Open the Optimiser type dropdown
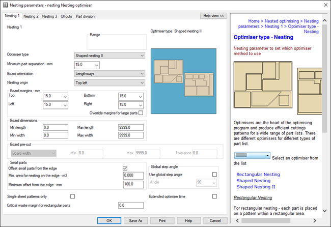Screen dimensions: 331x227 [x=109, y=55]
